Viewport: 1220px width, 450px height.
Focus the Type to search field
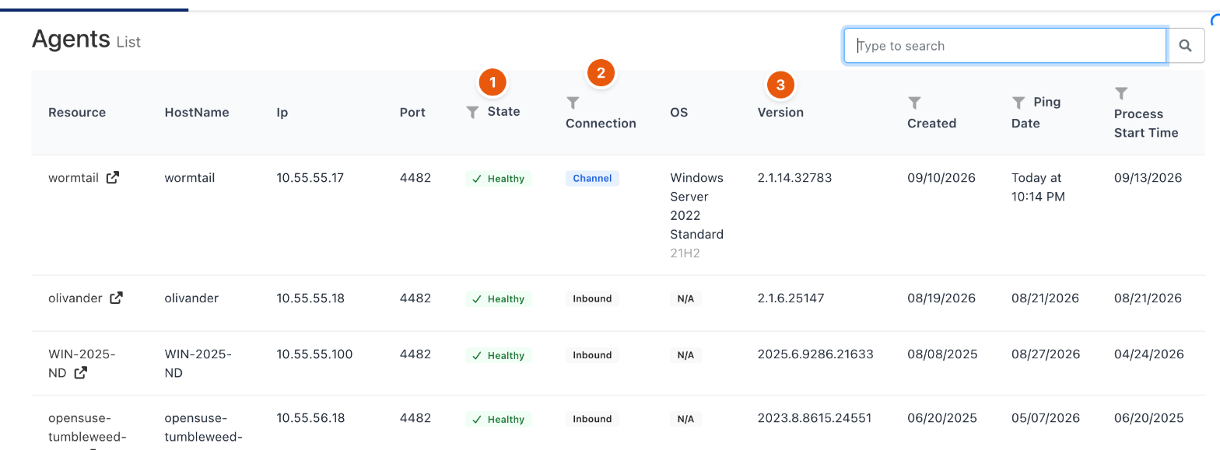(x=1005, y=46)
